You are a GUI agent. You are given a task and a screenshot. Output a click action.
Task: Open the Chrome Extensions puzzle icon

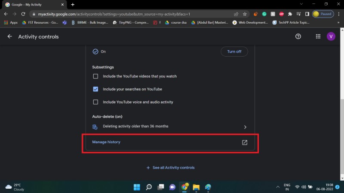(291, 14)
